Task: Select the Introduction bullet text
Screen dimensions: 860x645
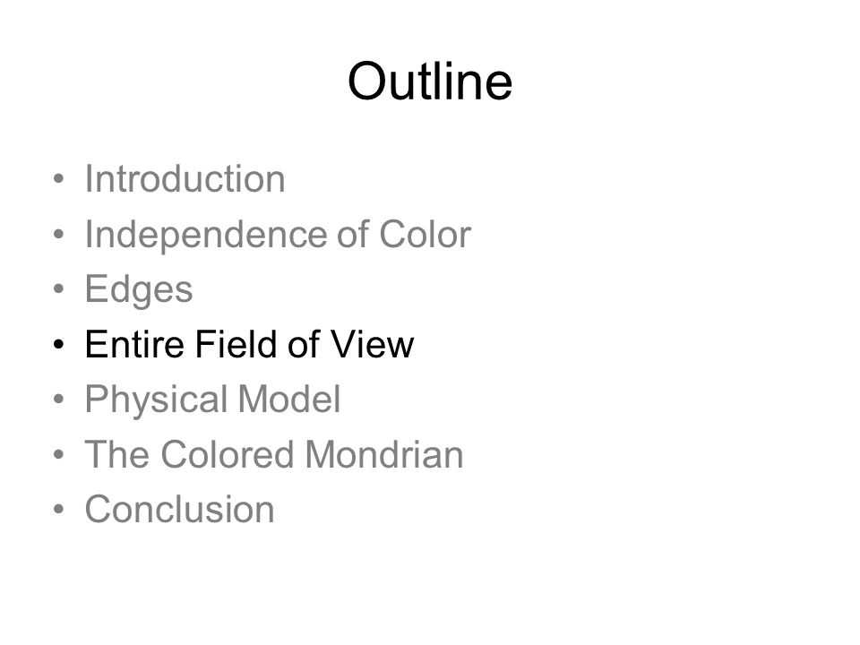Action: [x=185, y=179]
